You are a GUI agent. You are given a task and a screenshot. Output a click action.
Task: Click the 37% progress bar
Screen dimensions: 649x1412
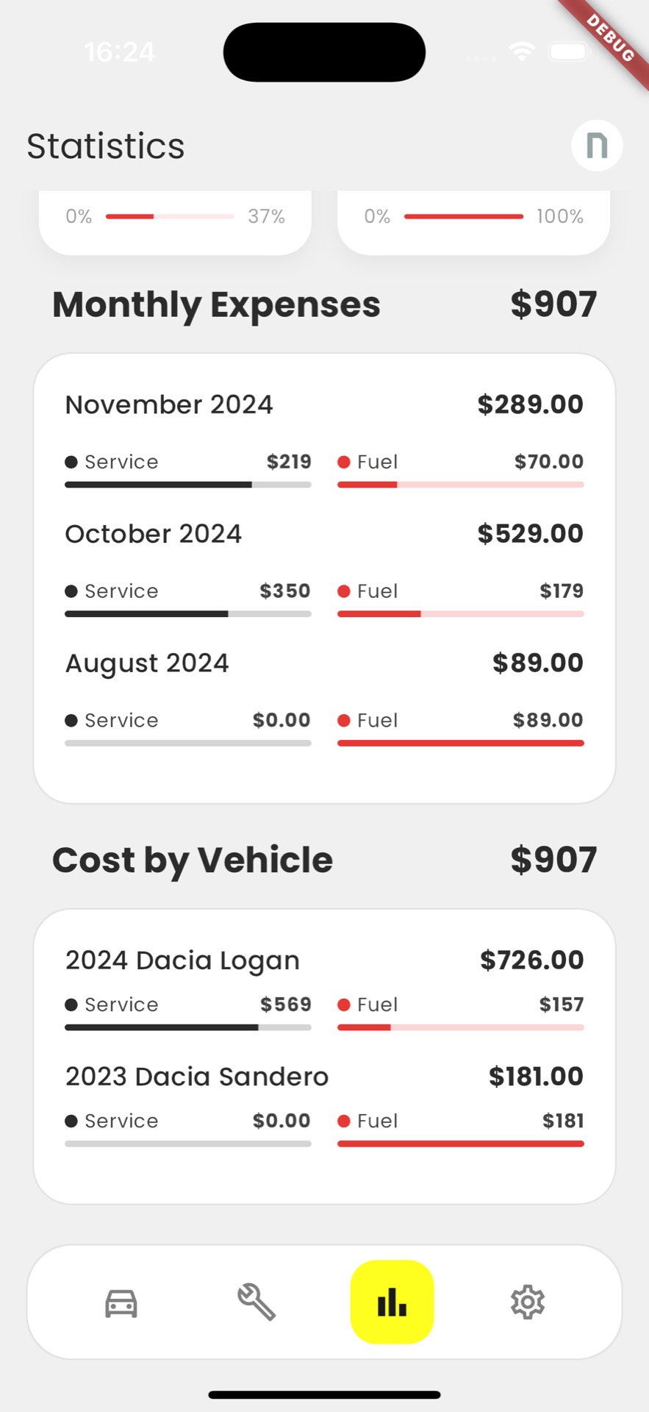point(170,216)
